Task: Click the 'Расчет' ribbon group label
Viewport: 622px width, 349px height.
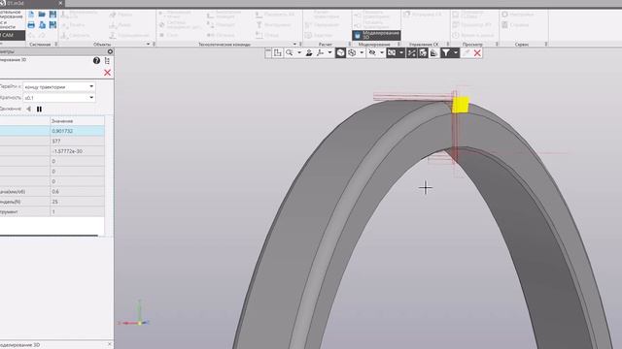Action: coord(326,45)
